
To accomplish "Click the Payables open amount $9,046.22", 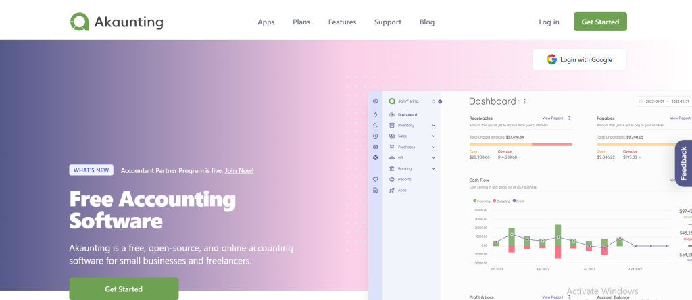I will (605, 157).
